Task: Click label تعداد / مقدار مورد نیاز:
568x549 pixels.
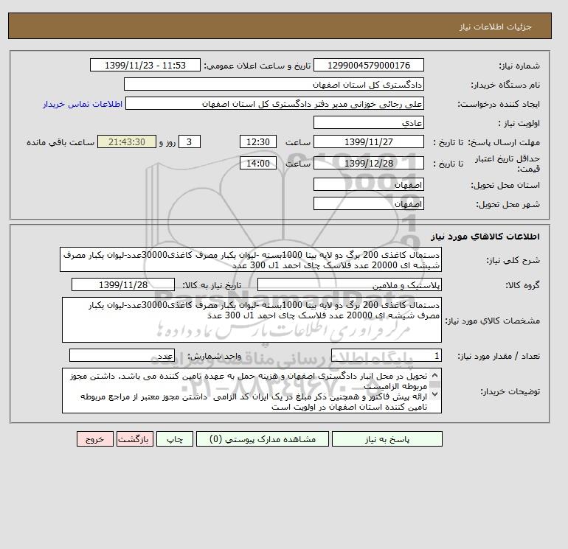Action: (499, 357)
